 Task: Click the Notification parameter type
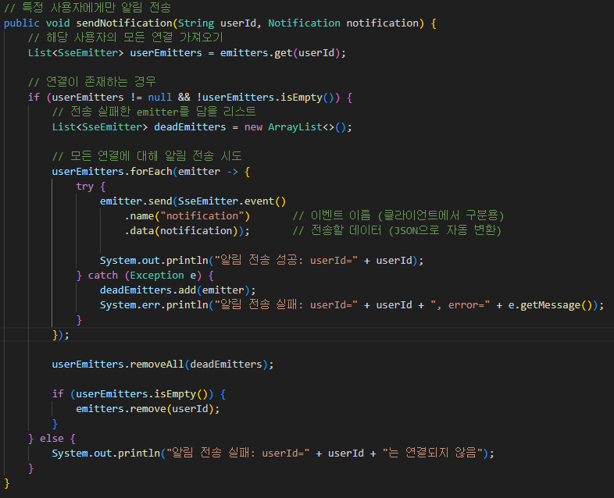(x=304, y=23)
